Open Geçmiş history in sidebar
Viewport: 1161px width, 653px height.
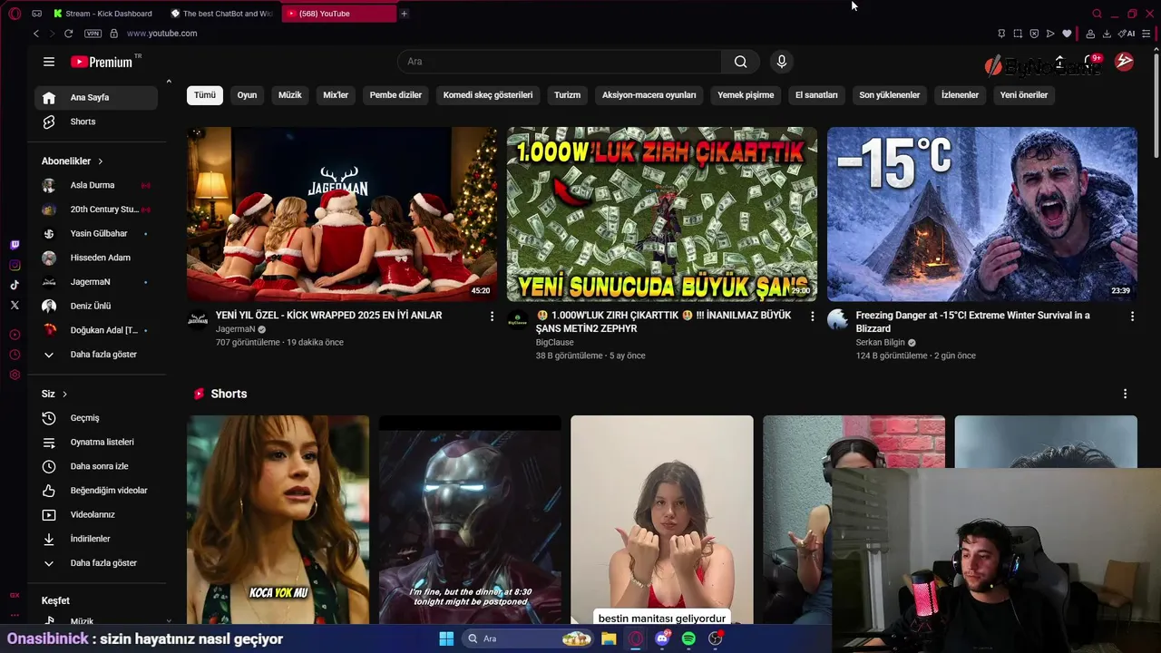pos(96,418)
